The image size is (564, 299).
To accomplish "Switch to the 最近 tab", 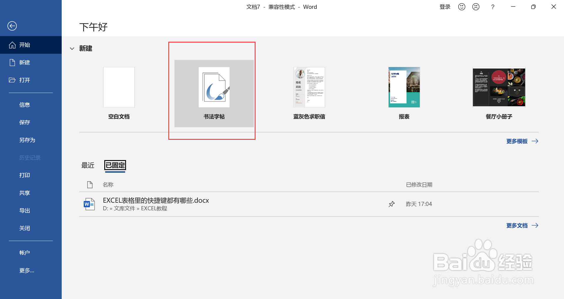I will point(88,165).
